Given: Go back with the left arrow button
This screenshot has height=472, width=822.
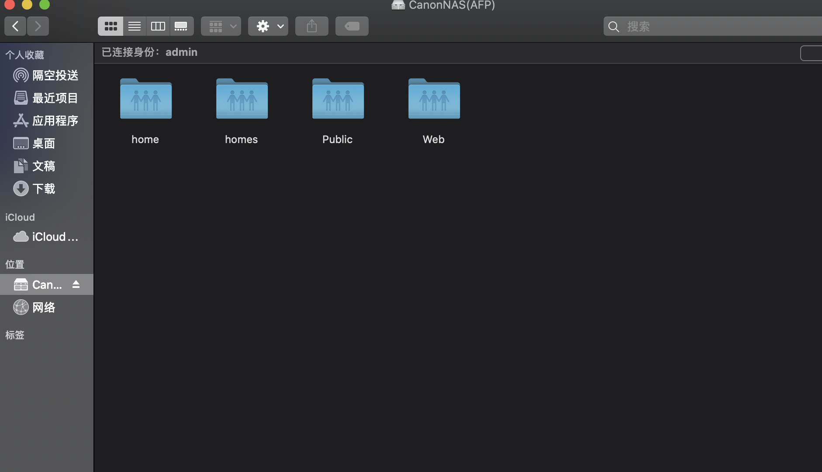Looking at the screenshot, I should click(15, 26).
